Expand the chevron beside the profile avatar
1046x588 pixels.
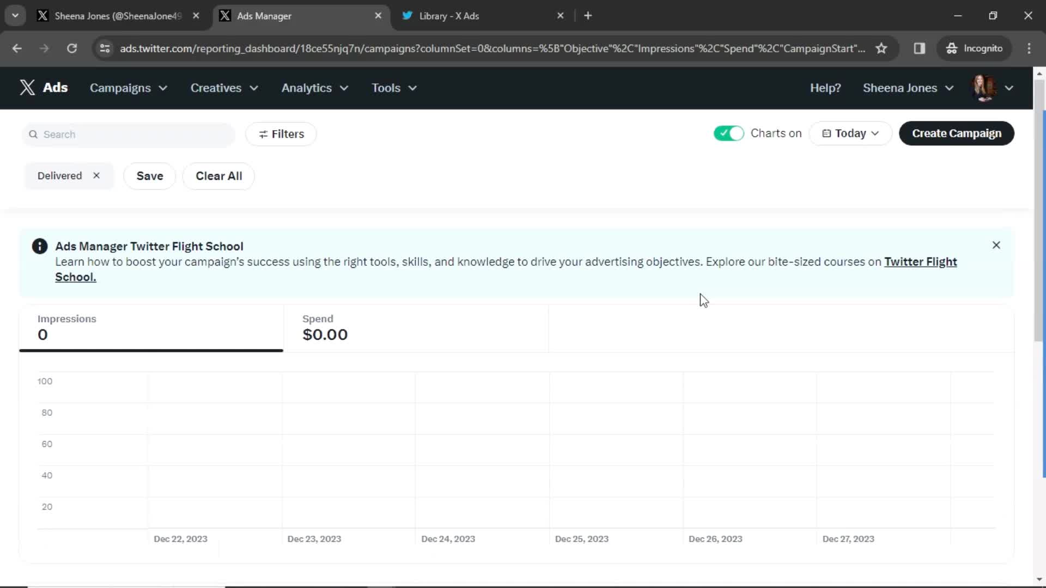click(1009, 88)
